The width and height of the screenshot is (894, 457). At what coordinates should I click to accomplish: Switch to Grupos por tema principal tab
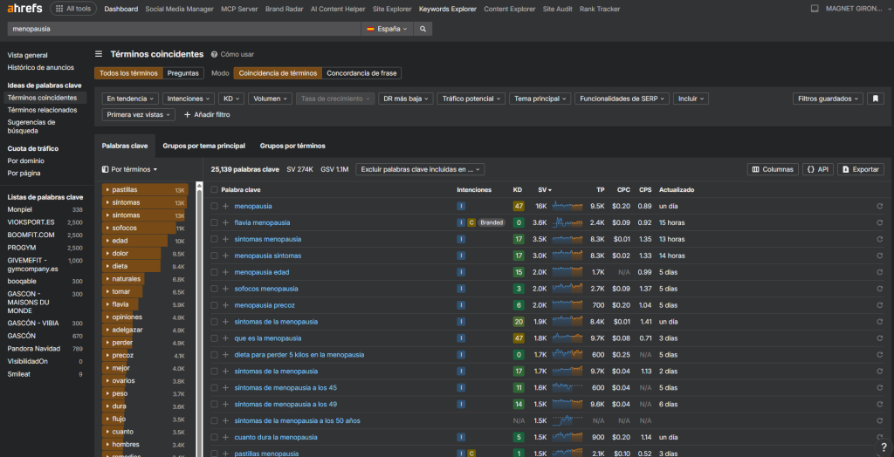[203, 146]
